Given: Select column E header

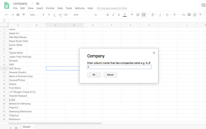Looking at the screenshot, I should coord(93,25).
